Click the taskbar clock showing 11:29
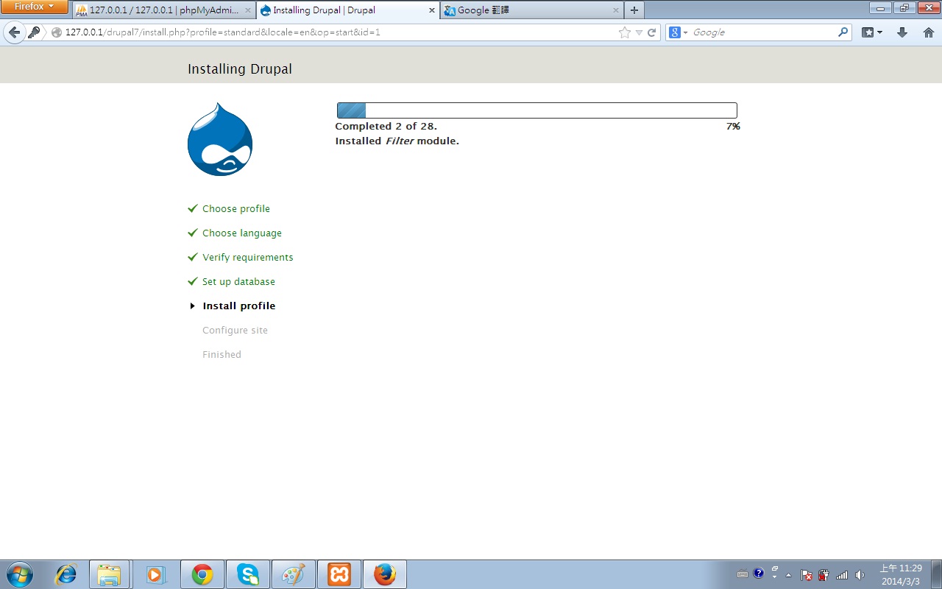This screenshot has width=942, height=589. (x=902, y=574)
